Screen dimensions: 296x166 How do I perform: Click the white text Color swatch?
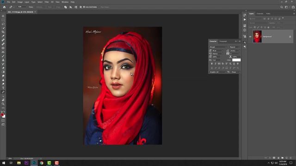click(x=236, y=60)
